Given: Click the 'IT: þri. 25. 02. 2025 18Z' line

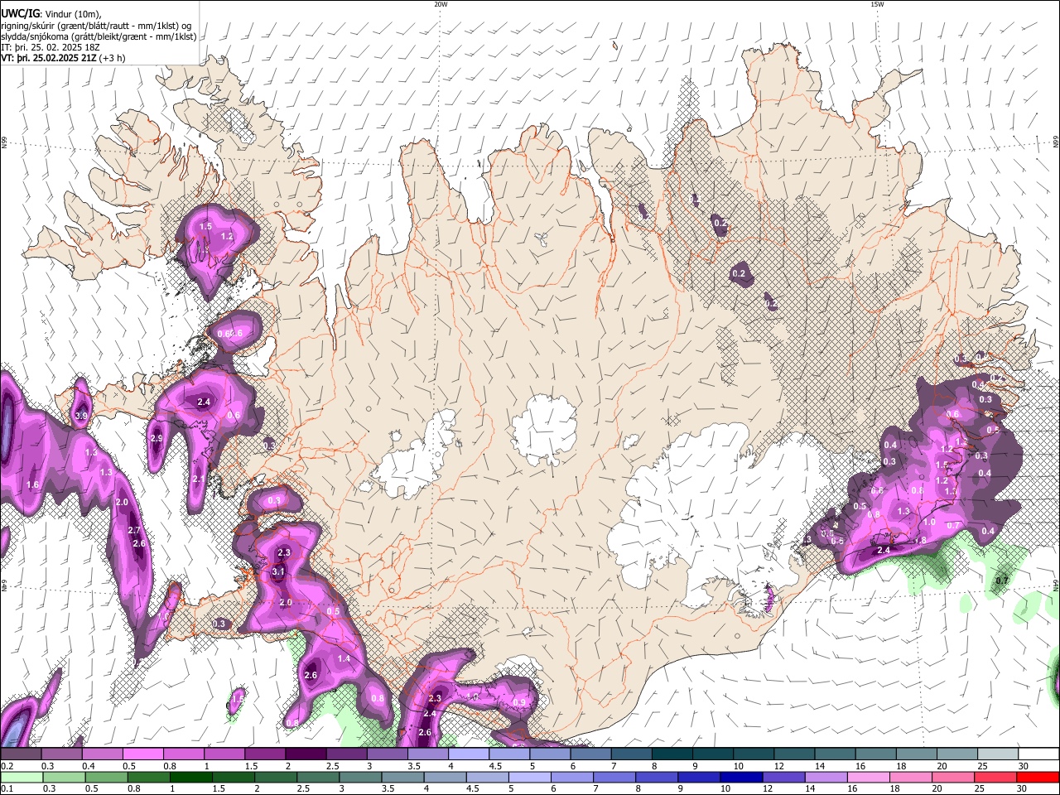Looking at the screenshot, I should (x=51, y=47).
